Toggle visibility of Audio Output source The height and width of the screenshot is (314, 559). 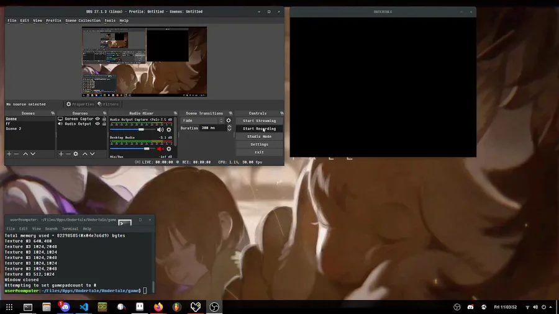pos(98,124)
